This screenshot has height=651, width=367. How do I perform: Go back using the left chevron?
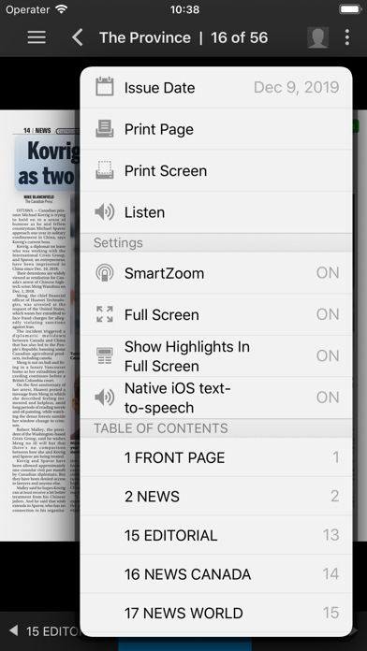pyautogui.click(x=78, y=37)
